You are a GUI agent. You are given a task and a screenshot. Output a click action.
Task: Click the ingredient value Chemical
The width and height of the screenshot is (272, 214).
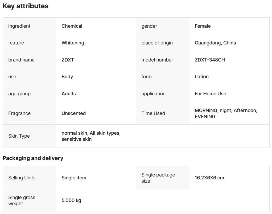72,26
